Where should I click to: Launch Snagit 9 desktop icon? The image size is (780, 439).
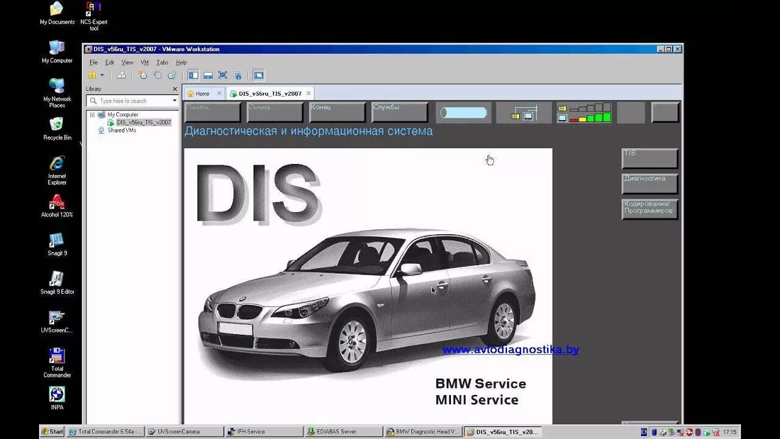tap(57, 244)
